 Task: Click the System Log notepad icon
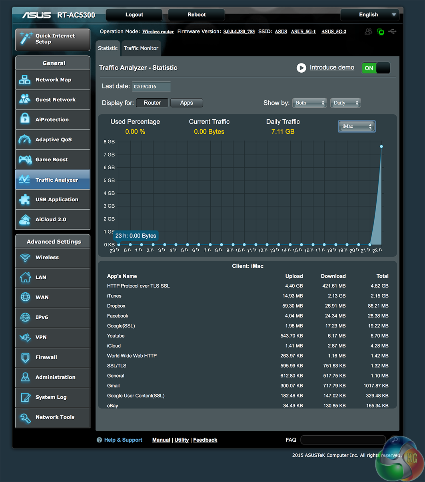click(25, 397)
